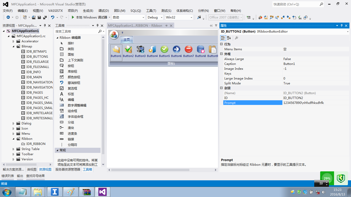351x197 pixels.
Task: Click the Button5 green checkmark ribbon icon
Action: point(164,49)
